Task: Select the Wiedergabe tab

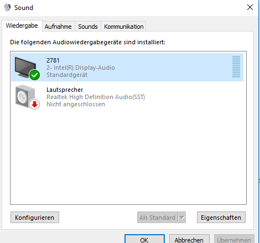Action: (22, 25)
